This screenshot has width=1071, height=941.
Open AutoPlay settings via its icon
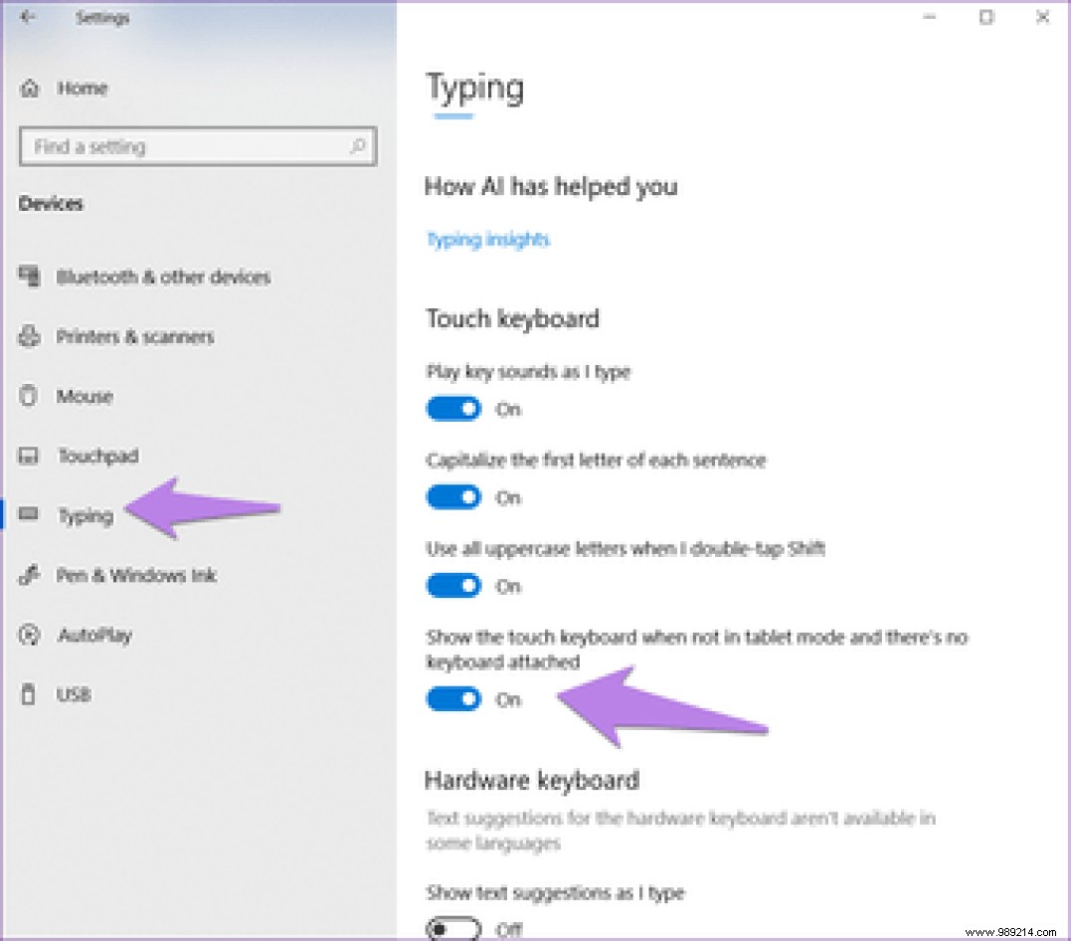click(x=28, y=635)
